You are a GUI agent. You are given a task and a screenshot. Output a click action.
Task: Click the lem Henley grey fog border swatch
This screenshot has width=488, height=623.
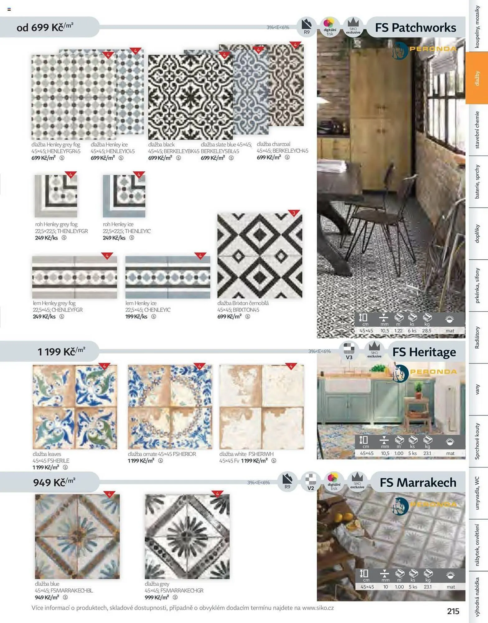click(75, 277)
